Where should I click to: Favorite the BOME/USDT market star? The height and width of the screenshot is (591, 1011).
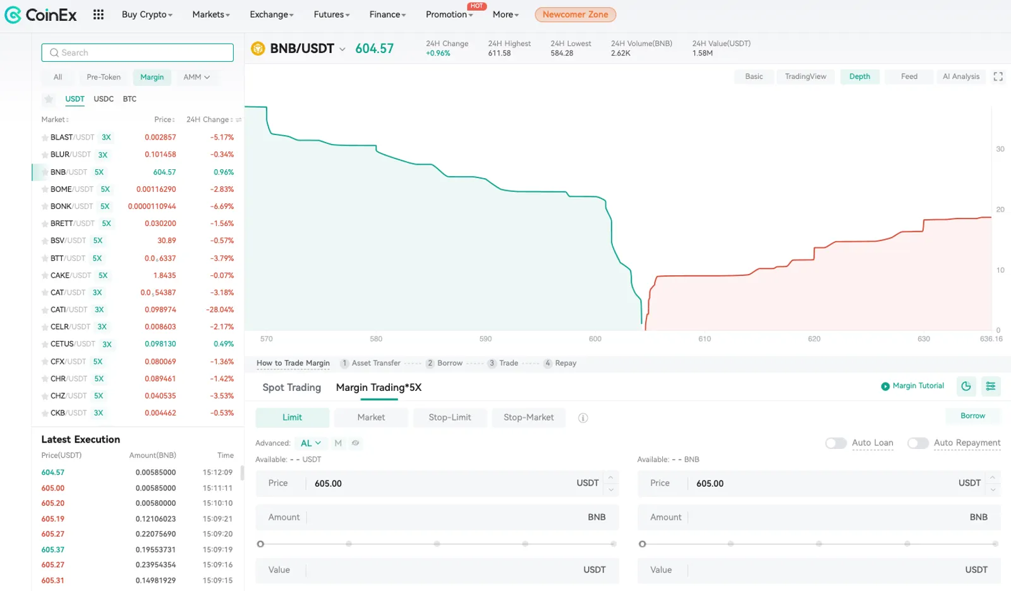pos(45,189)
